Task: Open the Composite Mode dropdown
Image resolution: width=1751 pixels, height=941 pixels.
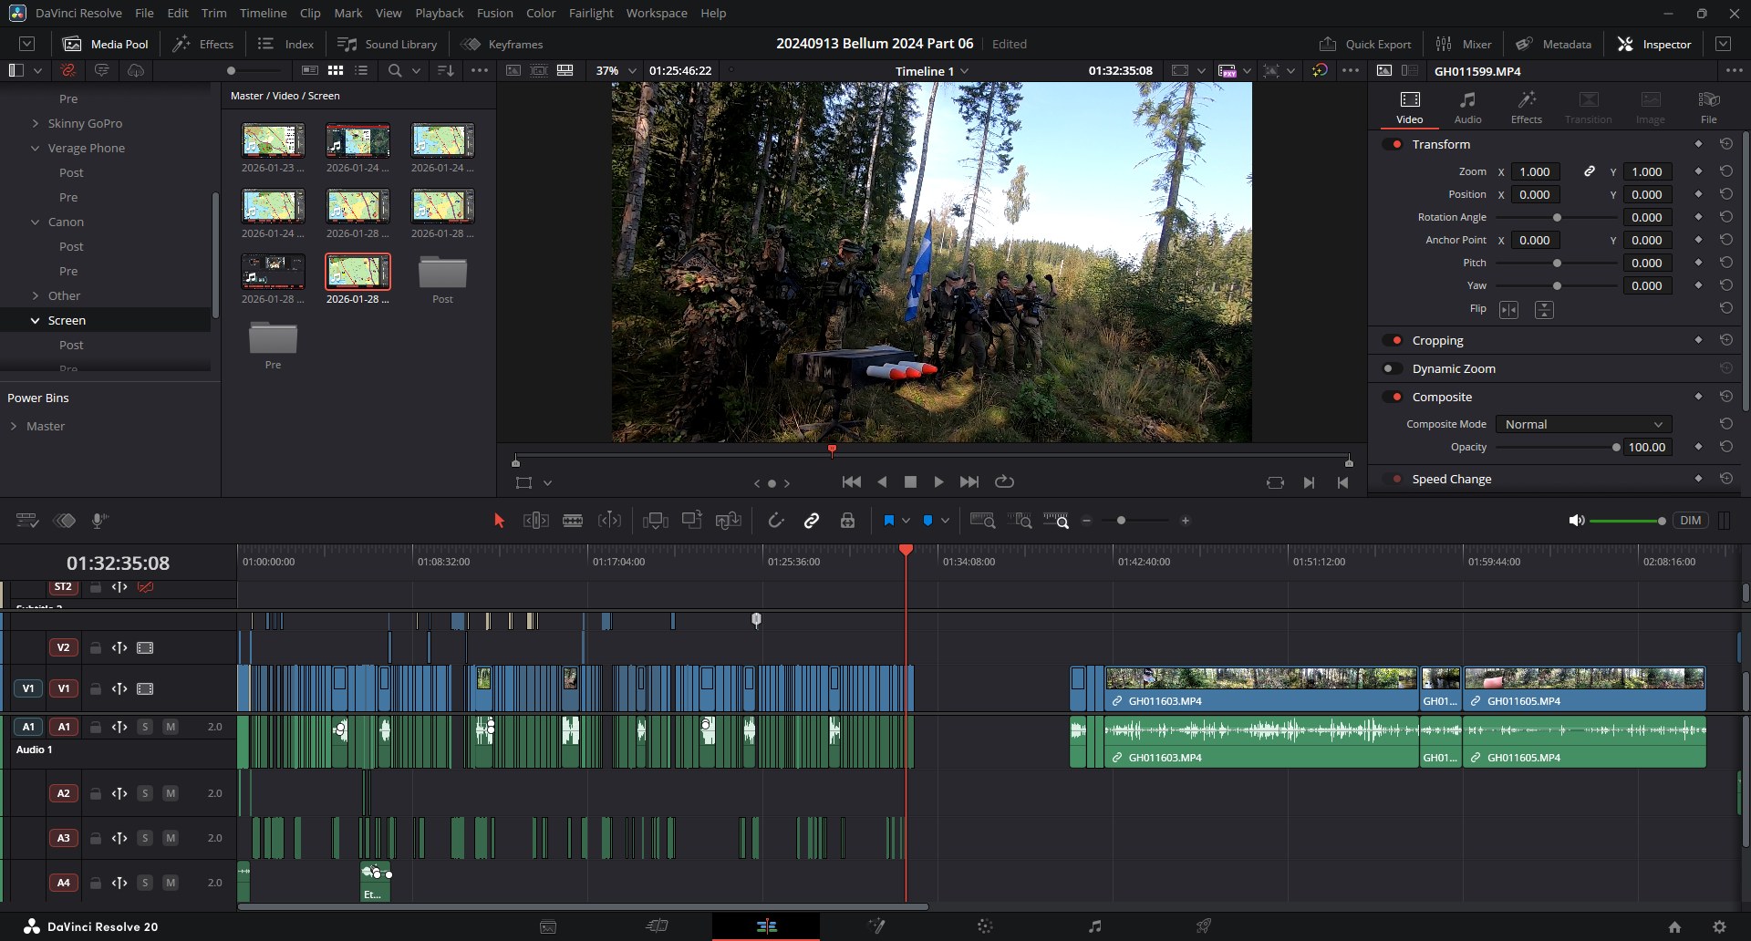Action: 1583,424
